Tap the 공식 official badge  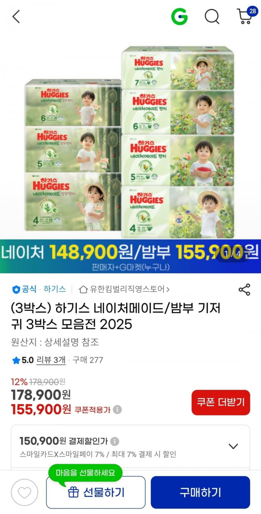click(x=24, y=289)
